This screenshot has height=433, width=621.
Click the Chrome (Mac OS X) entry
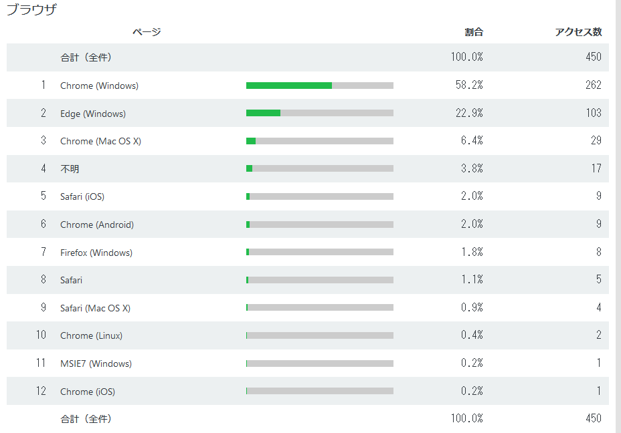coord(100,141)
